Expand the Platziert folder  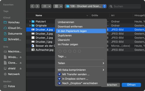click(30, 21)
